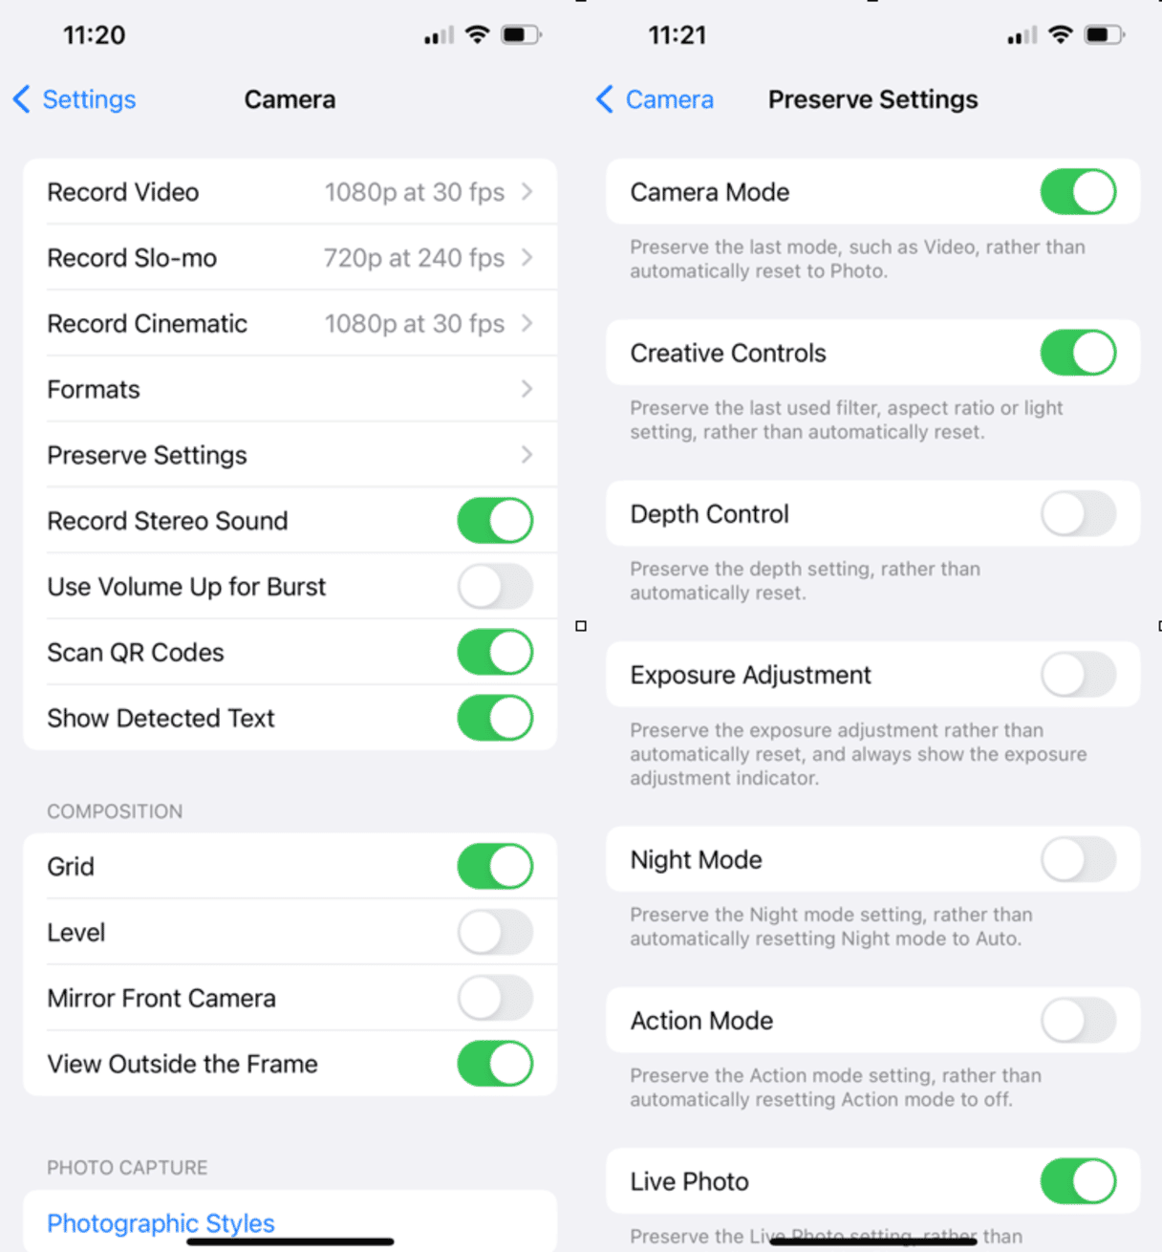The width and height of the screenshot is (1162, 1252).
Task: Go back to Settings
Action: click(75, 99)
